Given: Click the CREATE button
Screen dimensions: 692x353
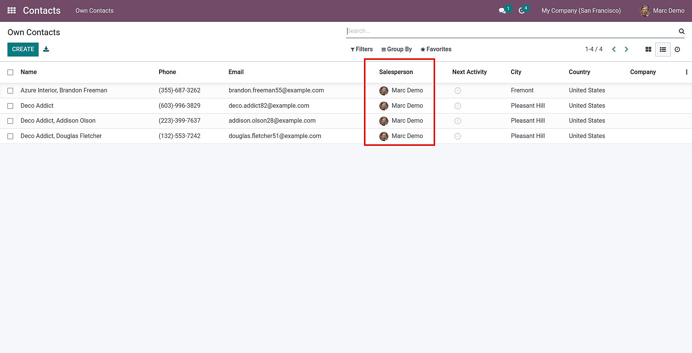Looking at the screenshot, I should point(23,49).
